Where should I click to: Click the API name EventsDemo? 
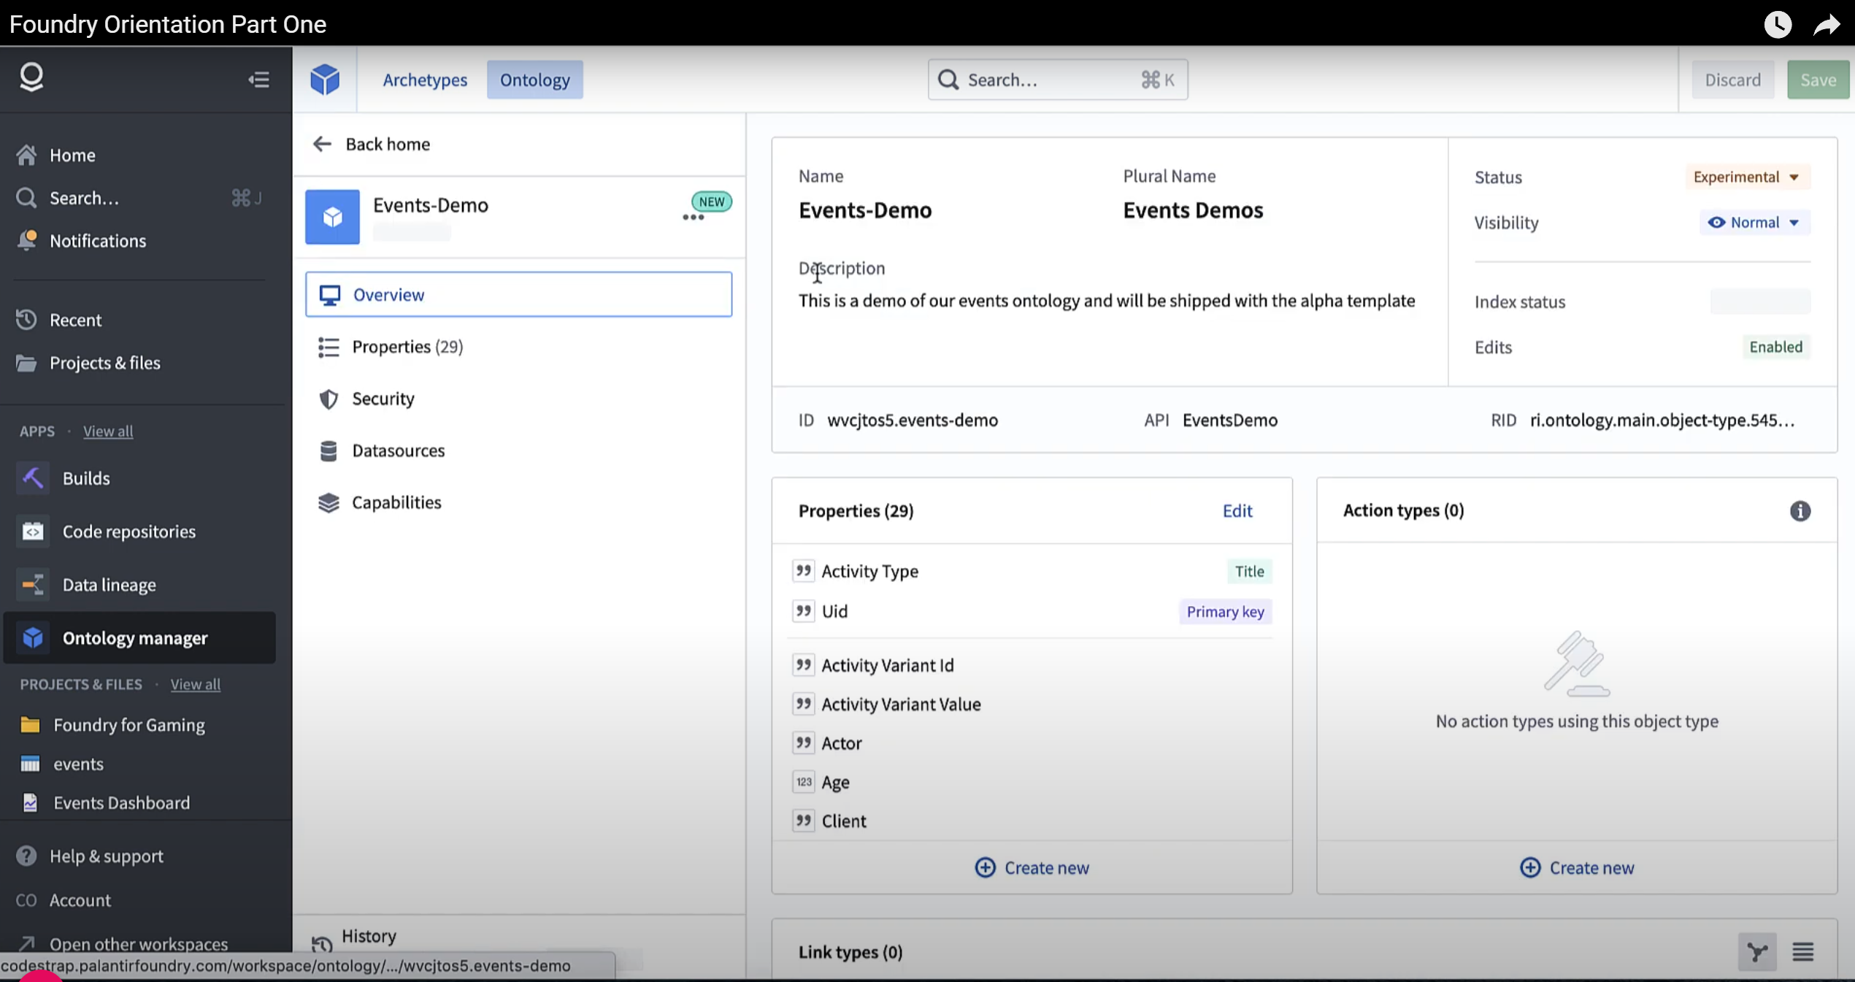point(1230,420)
